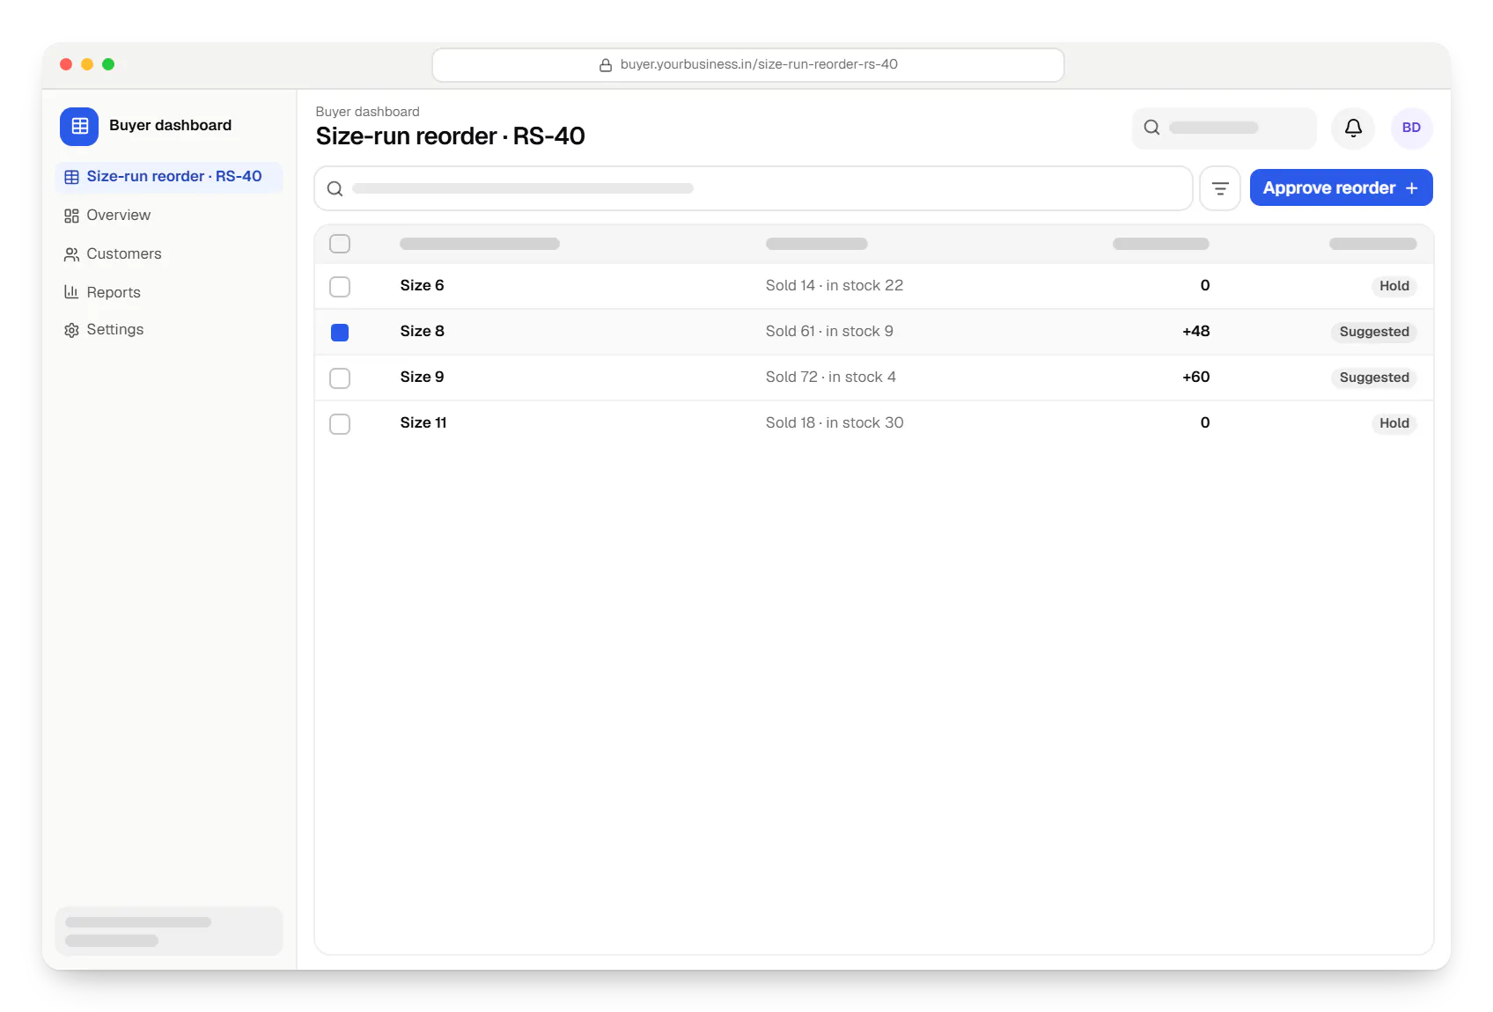Click the Suggested badge for Size 9
The height and width of the screenshot is (1012, 1493).
pyautogui.click(x=1373, y=378)
